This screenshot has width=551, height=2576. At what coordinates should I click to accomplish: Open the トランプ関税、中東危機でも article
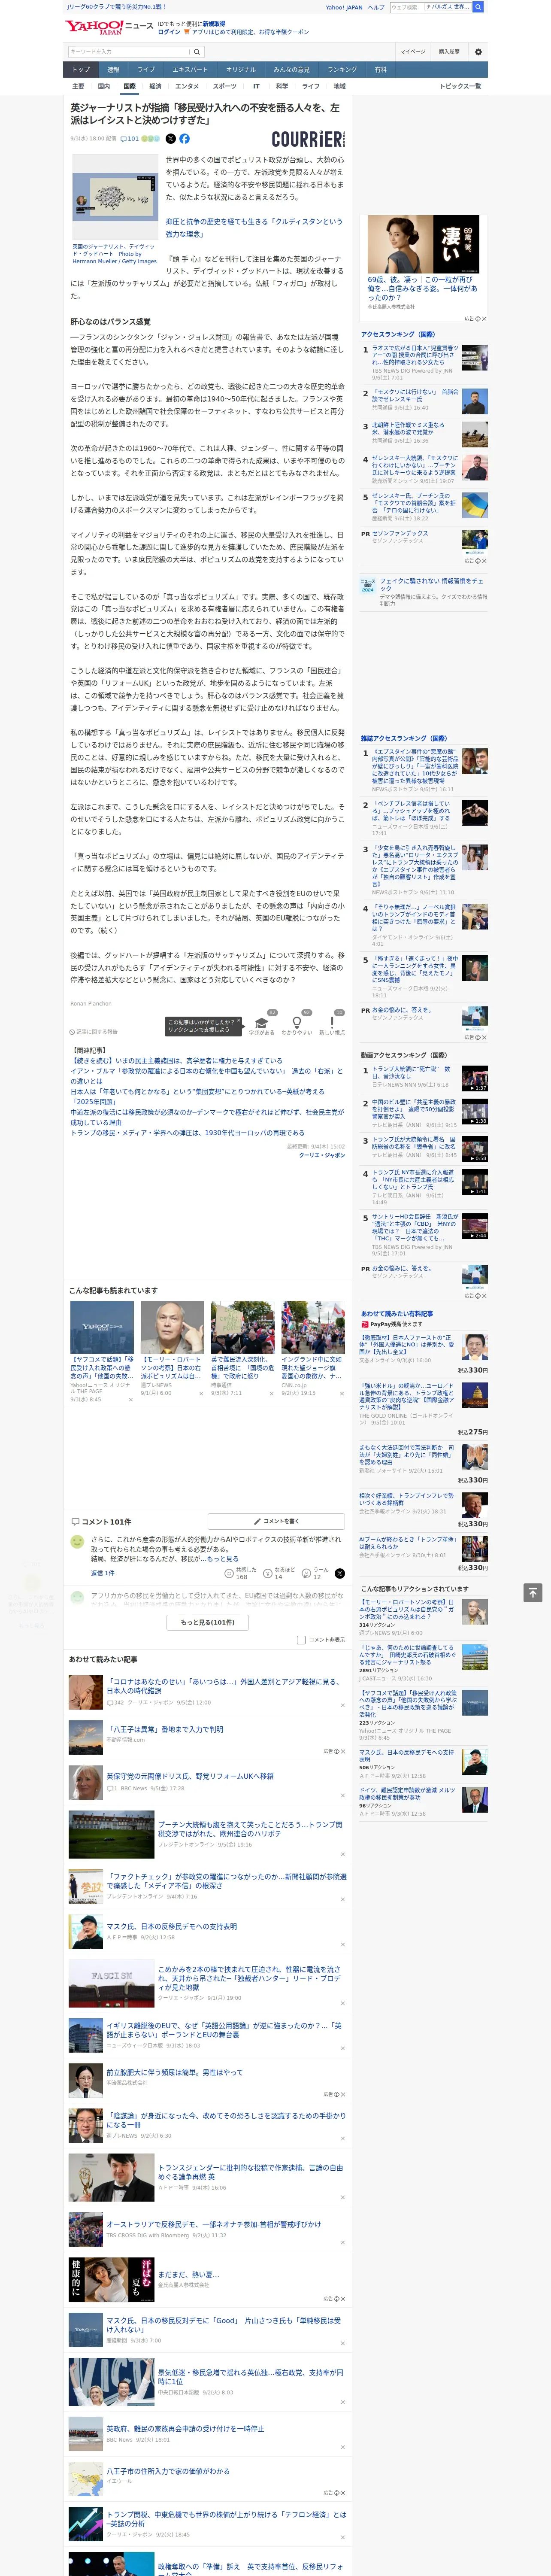tap(227, 2519)
